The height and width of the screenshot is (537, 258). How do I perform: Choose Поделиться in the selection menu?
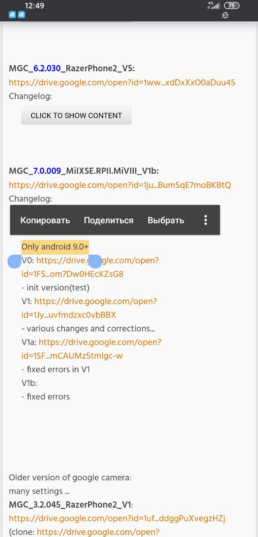click(109, 220)
